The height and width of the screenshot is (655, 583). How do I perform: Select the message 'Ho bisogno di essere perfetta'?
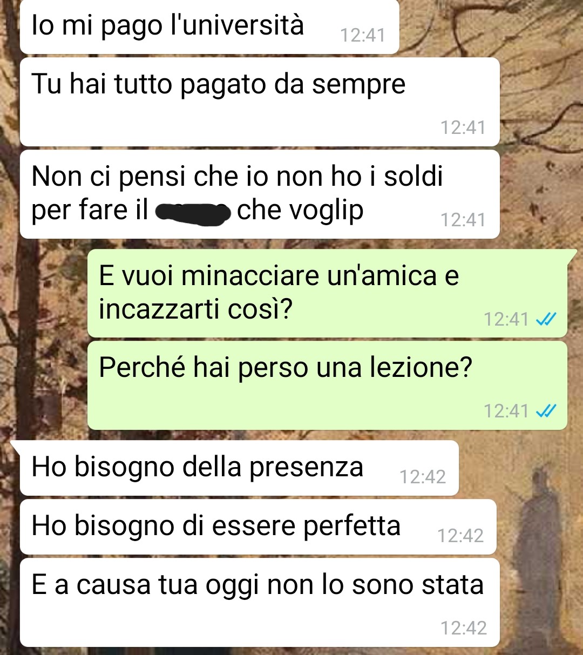click(x=258, y=526)
